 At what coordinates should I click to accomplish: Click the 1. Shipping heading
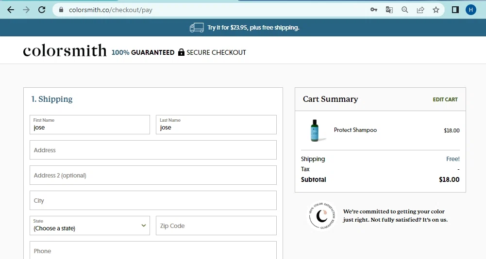[52, 99]
